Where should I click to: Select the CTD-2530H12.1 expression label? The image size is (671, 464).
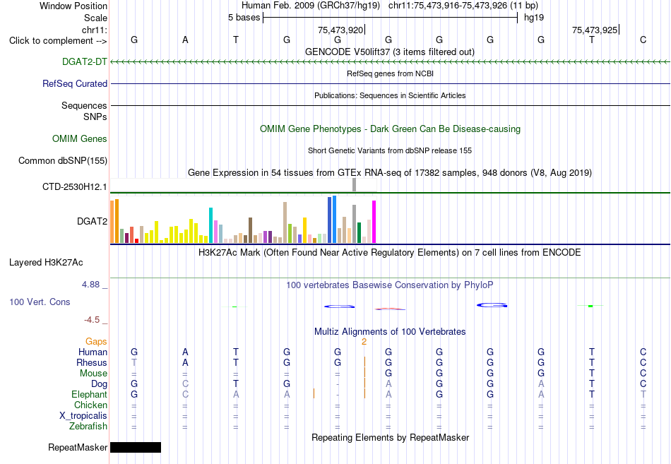(x=74, y=186)
